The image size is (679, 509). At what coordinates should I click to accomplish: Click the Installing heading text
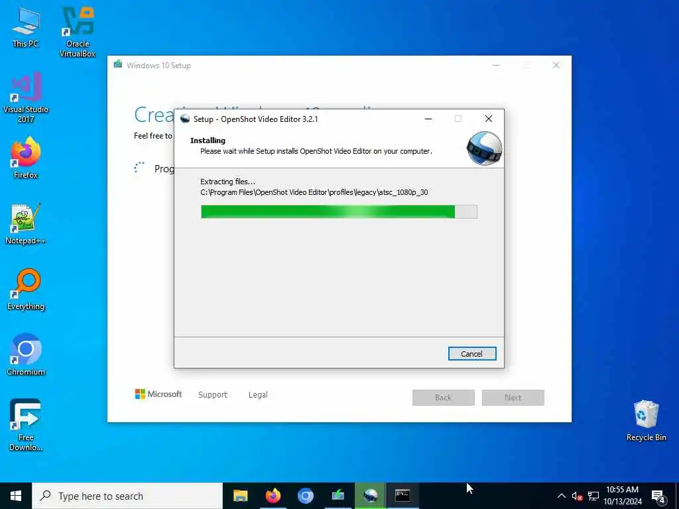click(x=208, y=141)
